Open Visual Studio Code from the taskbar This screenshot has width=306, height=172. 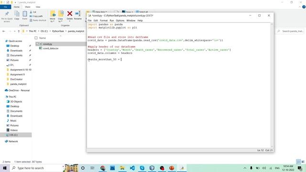[x=132, y=168]
